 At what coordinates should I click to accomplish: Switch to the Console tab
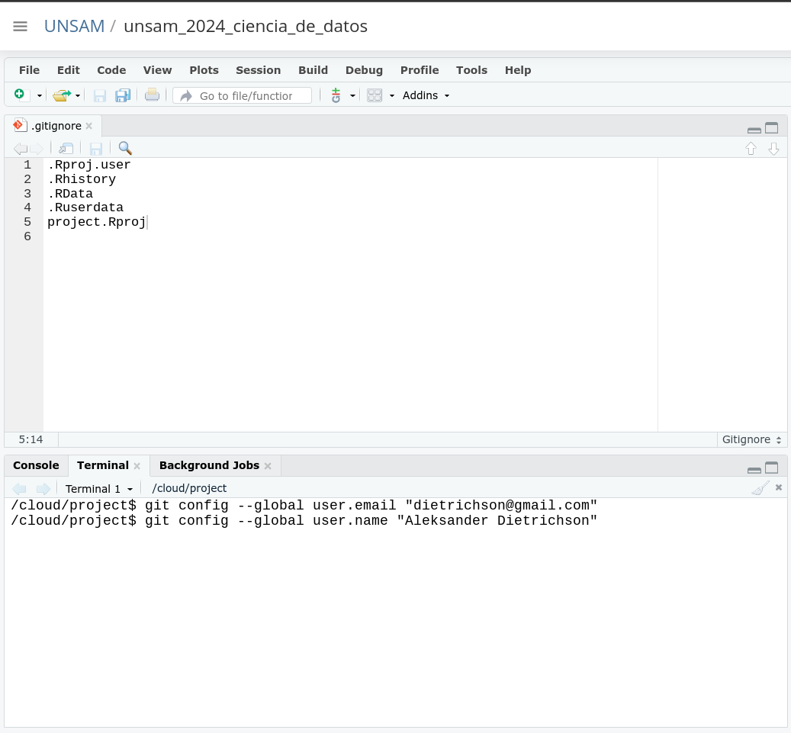36,465
